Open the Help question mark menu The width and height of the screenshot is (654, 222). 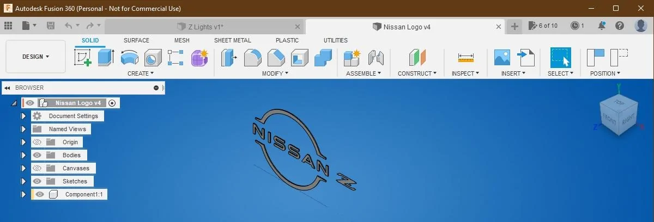coord(620,26)
